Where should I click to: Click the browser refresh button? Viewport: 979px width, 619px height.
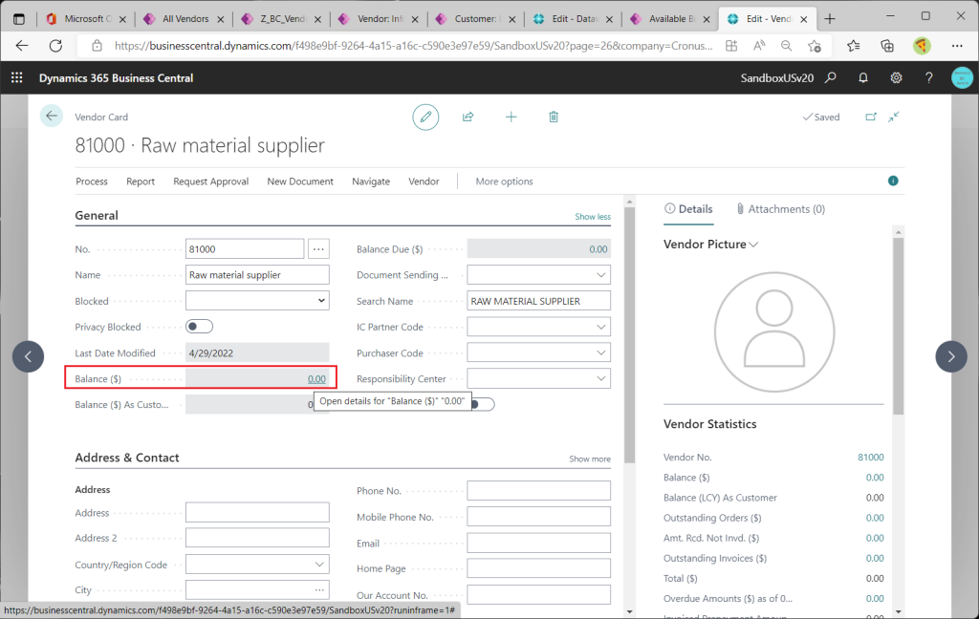[55, 46]
